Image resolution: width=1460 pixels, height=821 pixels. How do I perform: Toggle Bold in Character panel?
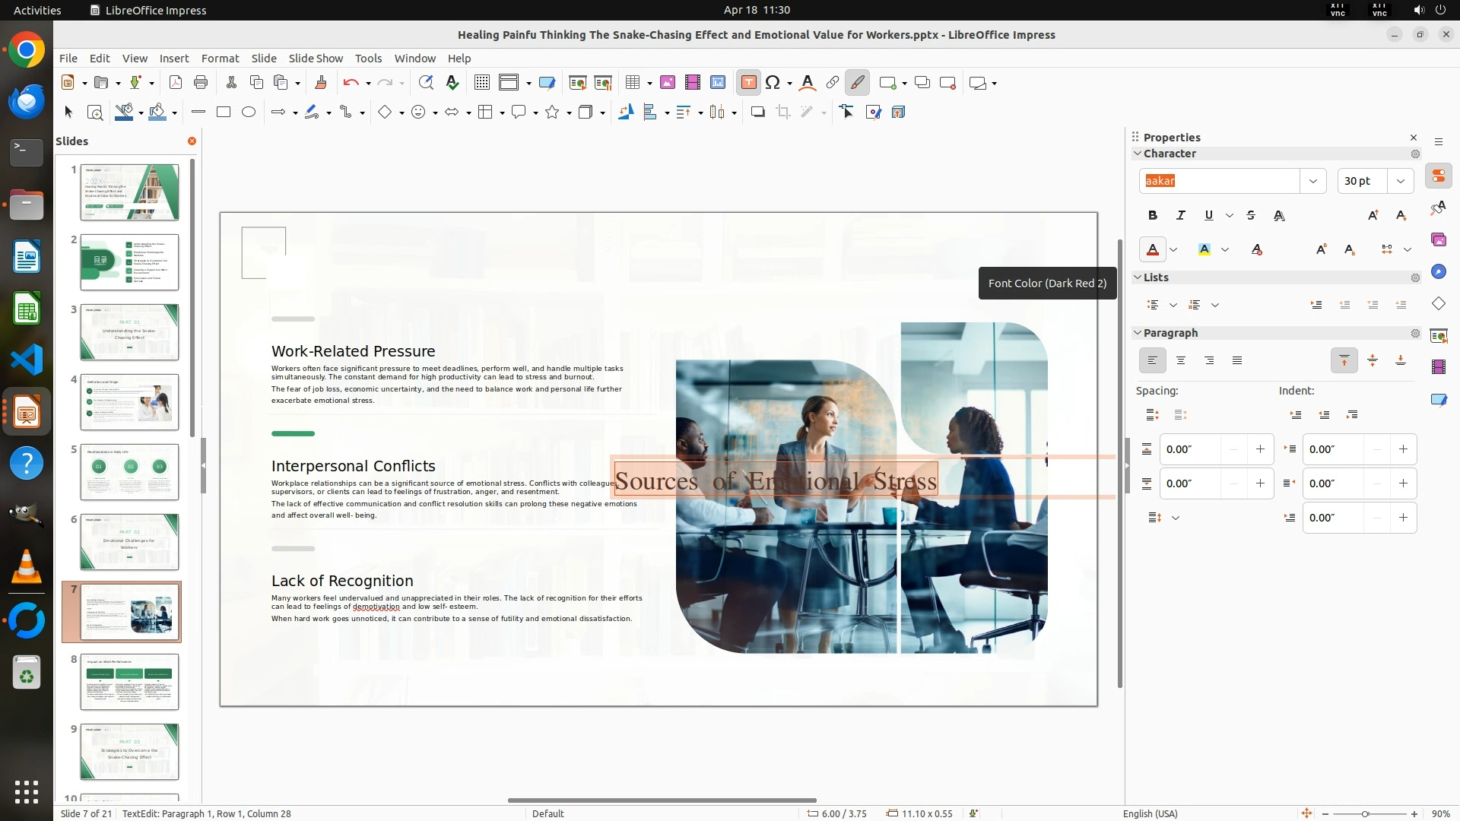tap(1153, 216)
